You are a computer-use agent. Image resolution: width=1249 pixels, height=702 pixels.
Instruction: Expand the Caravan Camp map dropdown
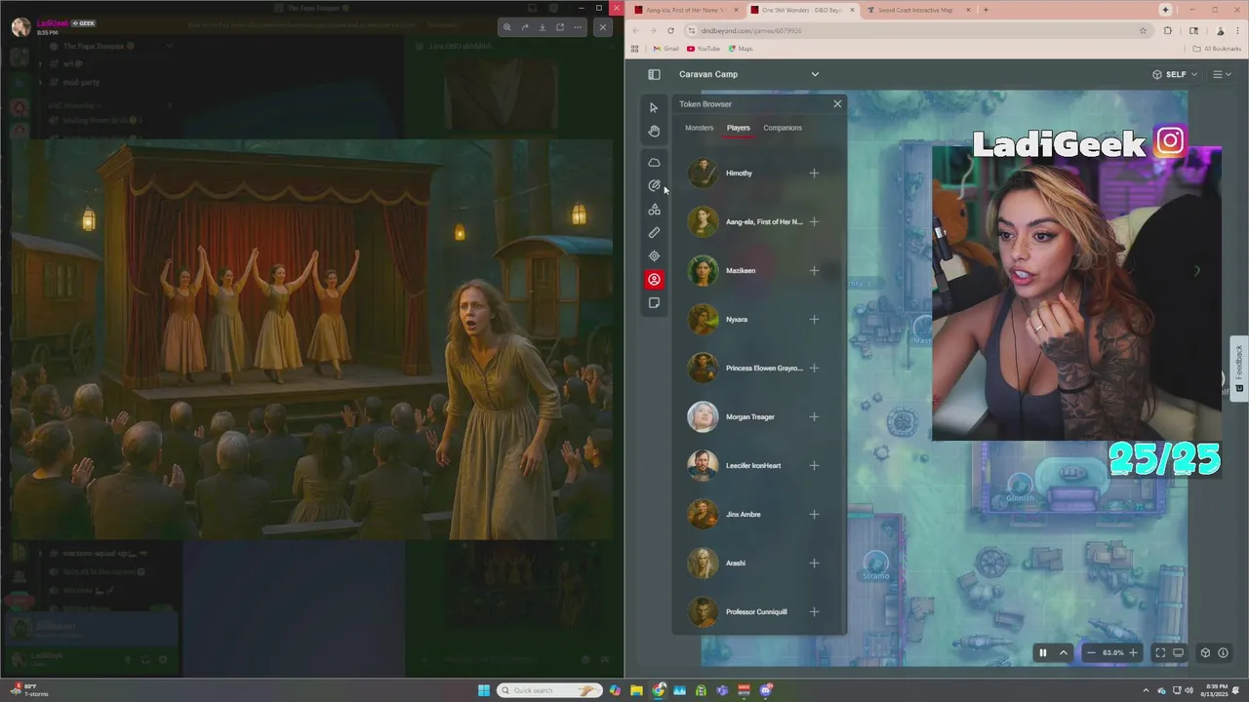(x=815, y=74)
